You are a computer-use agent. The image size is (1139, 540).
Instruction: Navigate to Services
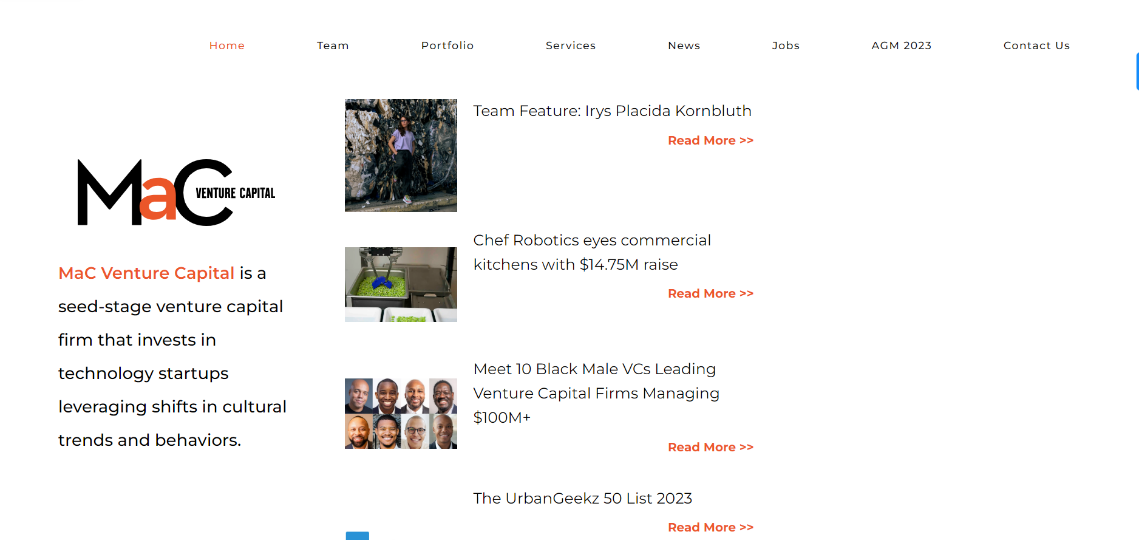pos(571,46)
